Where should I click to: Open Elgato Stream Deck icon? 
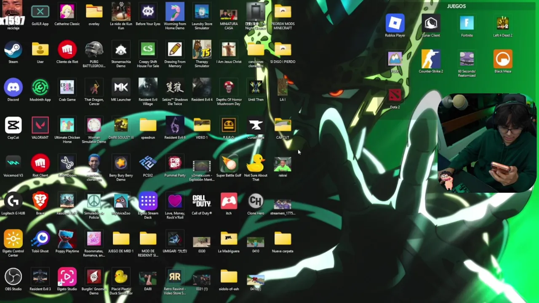click(148, 201)
